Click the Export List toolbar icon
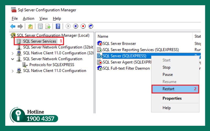The width and height of the screenshot is (210, 131). point(48,26)
